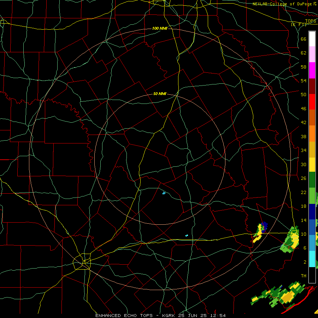
Task: Select the bright red legend swatch
Action: tap(312, 102)
